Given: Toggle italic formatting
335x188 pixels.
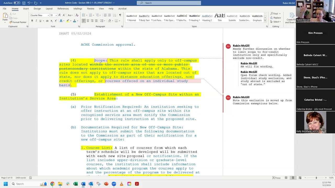Looking at the screenshot, I should coord(36,21).
